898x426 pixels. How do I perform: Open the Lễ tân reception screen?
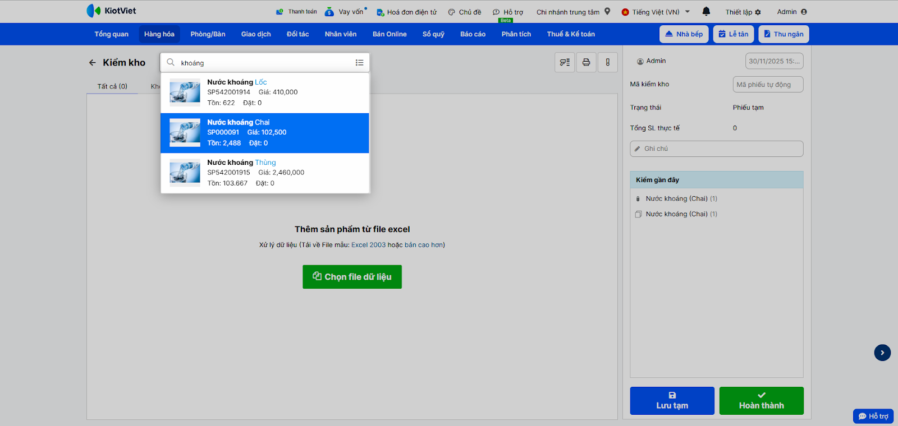[734, 34]
